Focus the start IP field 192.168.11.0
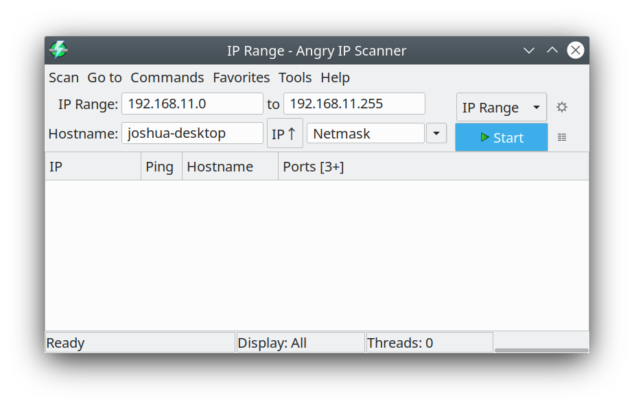The image size is (634, 406). pyautogui.click(x=192, y=104)
